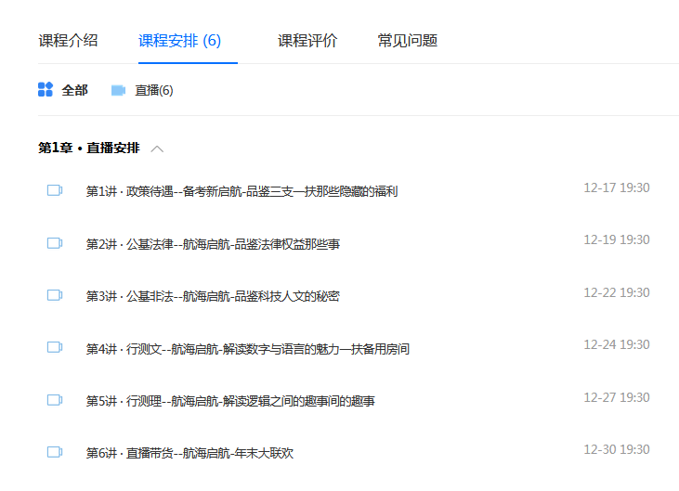
Task: Open the 课程介绍 tab
Action: coord(68,41)
